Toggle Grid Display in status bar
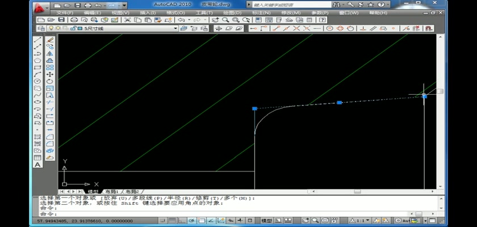The height and width of the screenshot is (227, 477). [x=172, y=220]
